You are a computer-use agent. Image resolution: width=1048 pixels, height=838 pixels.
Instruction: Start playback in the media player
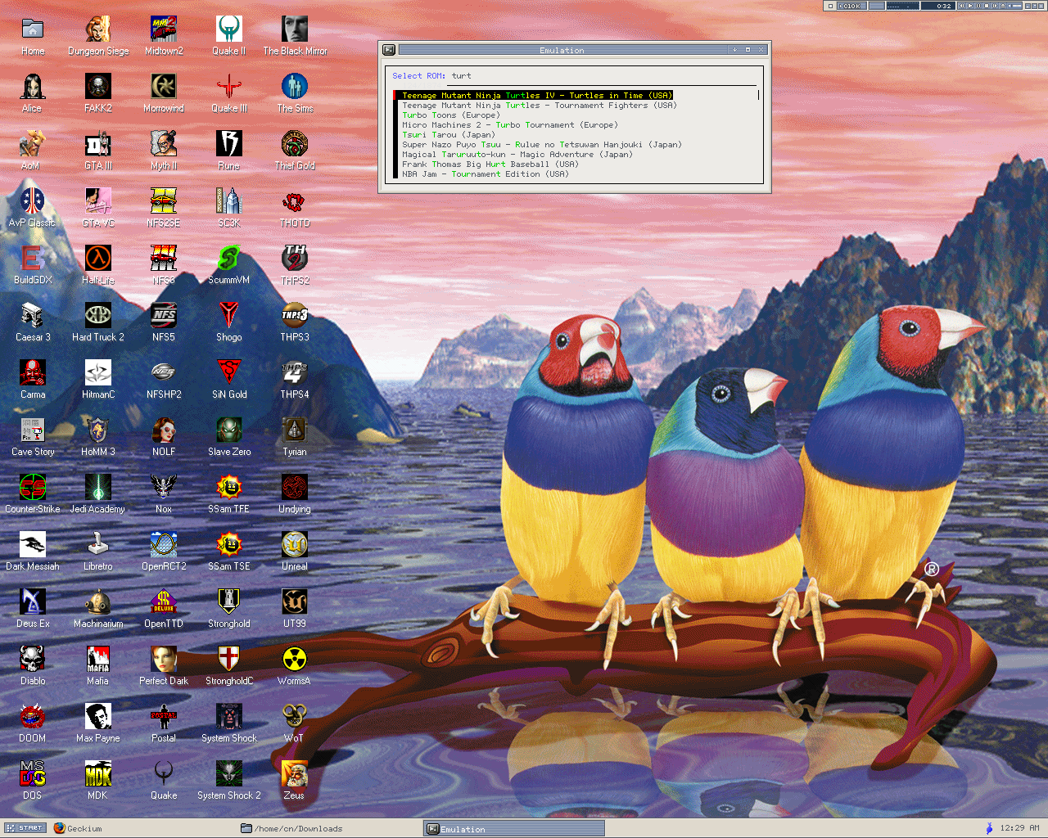click(x=970, y=6)
